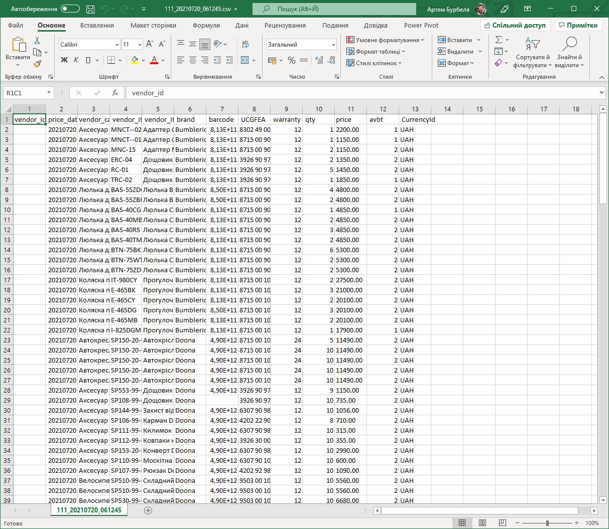Toggle the AutoSave switch
Screen dimensions: 609x529
click(x=70, y=9)
